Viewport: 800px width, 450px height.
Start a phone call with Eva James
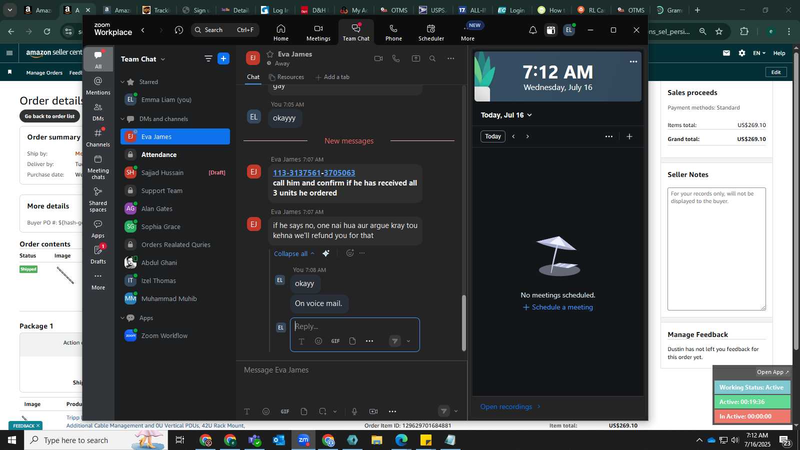click(396, 58)
